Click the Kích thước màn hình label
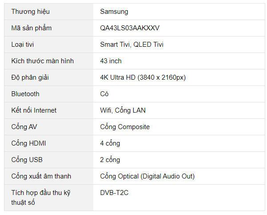The height and width of the screenshot is (215, 267). 43,61
